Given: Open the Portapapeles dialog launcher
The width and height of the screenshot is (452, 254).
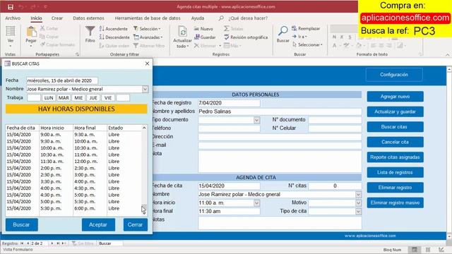Looking at the screenshot, I should (x=77, y=54).
